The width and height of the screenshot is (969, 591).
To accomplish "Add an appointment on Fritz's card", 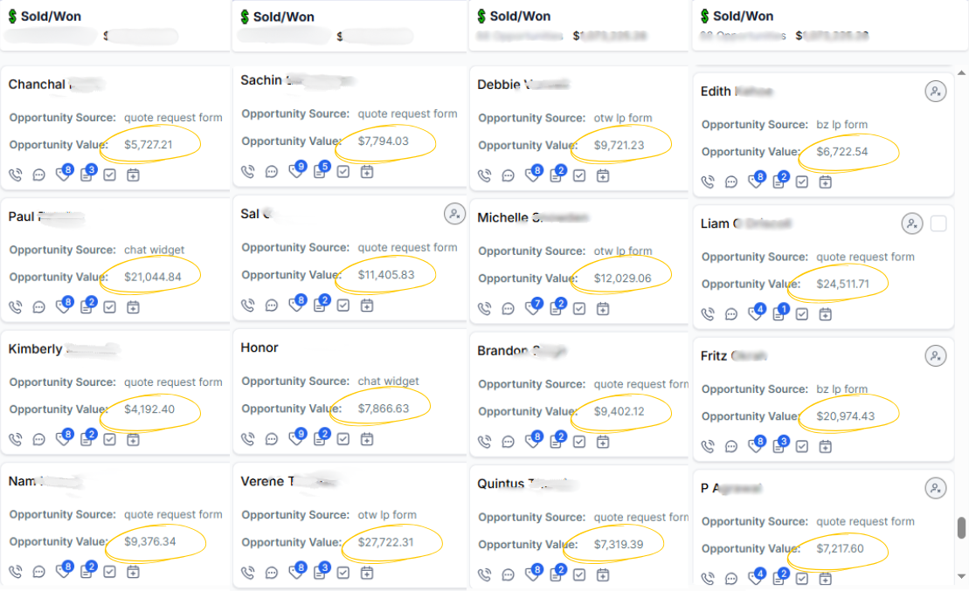I will [825, 447].
